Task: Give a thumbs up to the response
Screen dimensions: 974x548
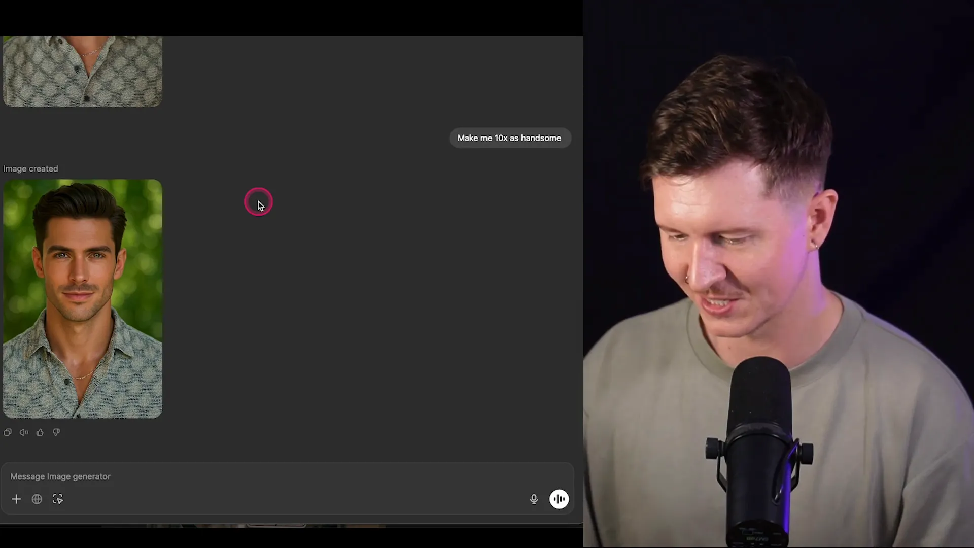Action: [x=40, y=432]
